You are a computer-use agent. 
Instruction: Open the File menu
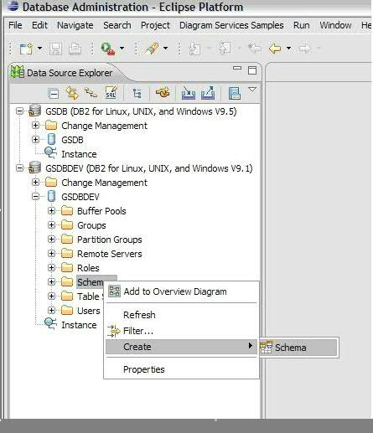point(15,25)
